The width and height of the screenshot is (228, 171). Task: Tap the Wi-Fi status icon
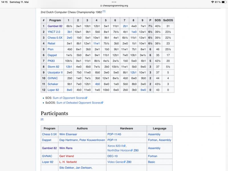pyautogui.click(x=212, y=2)
